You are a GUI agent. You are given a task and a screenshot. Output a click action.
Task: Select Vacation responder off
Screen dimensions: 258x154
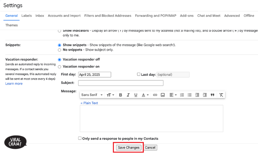click(x=60, y=60)
